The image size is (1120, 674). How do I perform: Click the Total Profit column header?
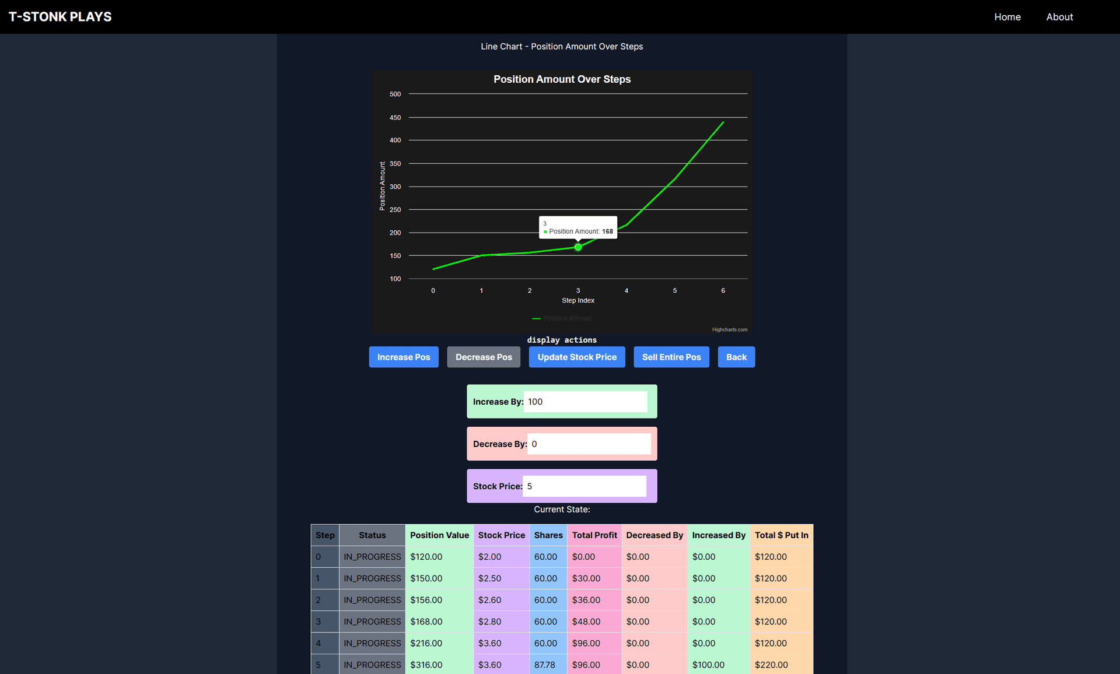point(594,535)
